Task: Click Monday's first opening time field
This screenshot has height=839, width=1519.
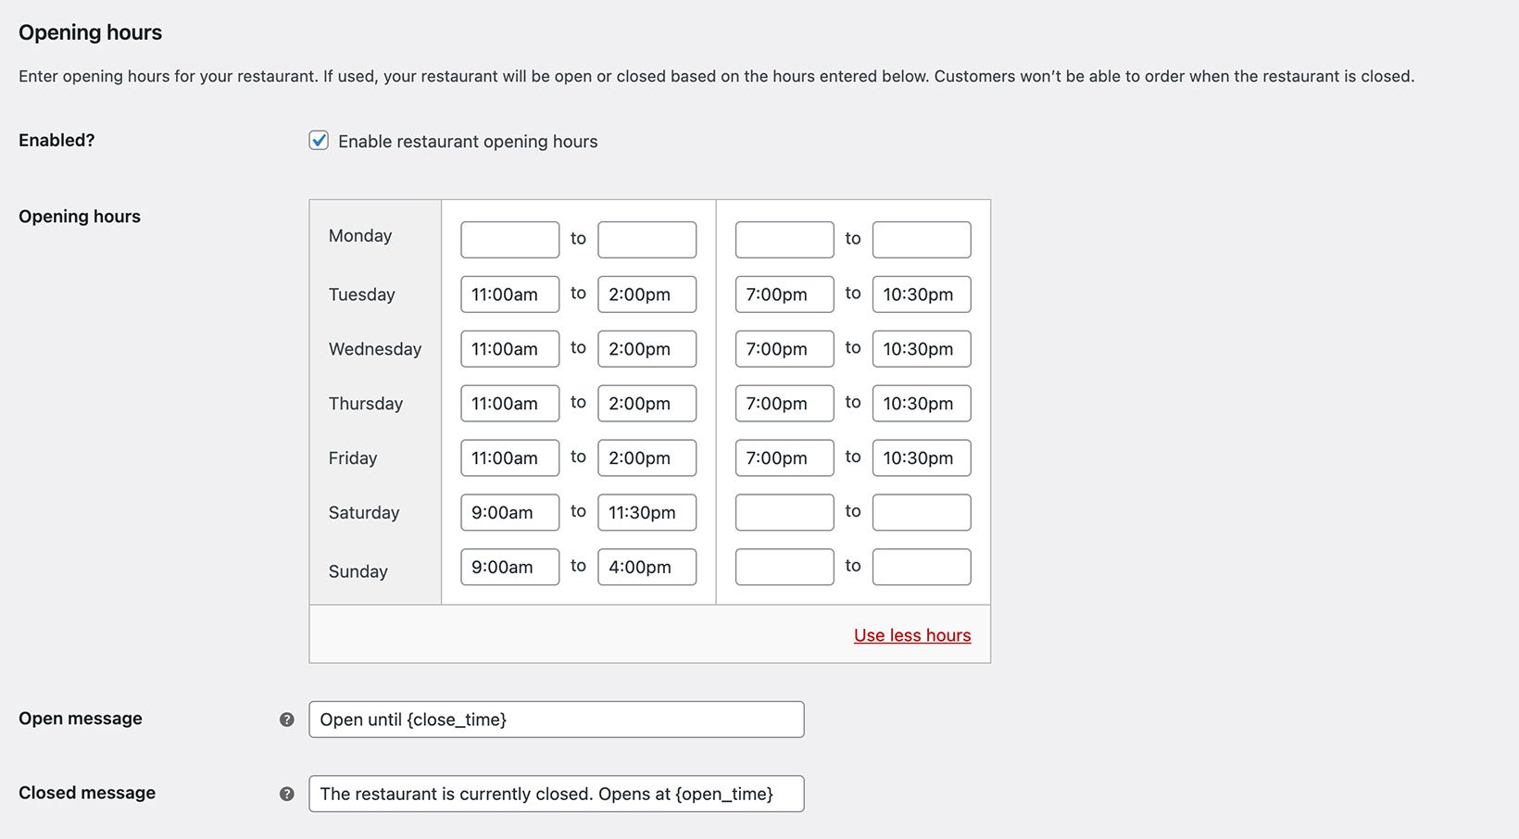Action: [509, 239]
